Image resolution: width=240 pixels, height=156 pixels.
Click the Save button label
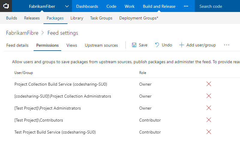[143, 45]
